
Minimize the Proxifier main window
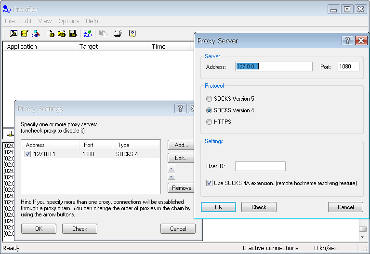[x=334, y=9]
